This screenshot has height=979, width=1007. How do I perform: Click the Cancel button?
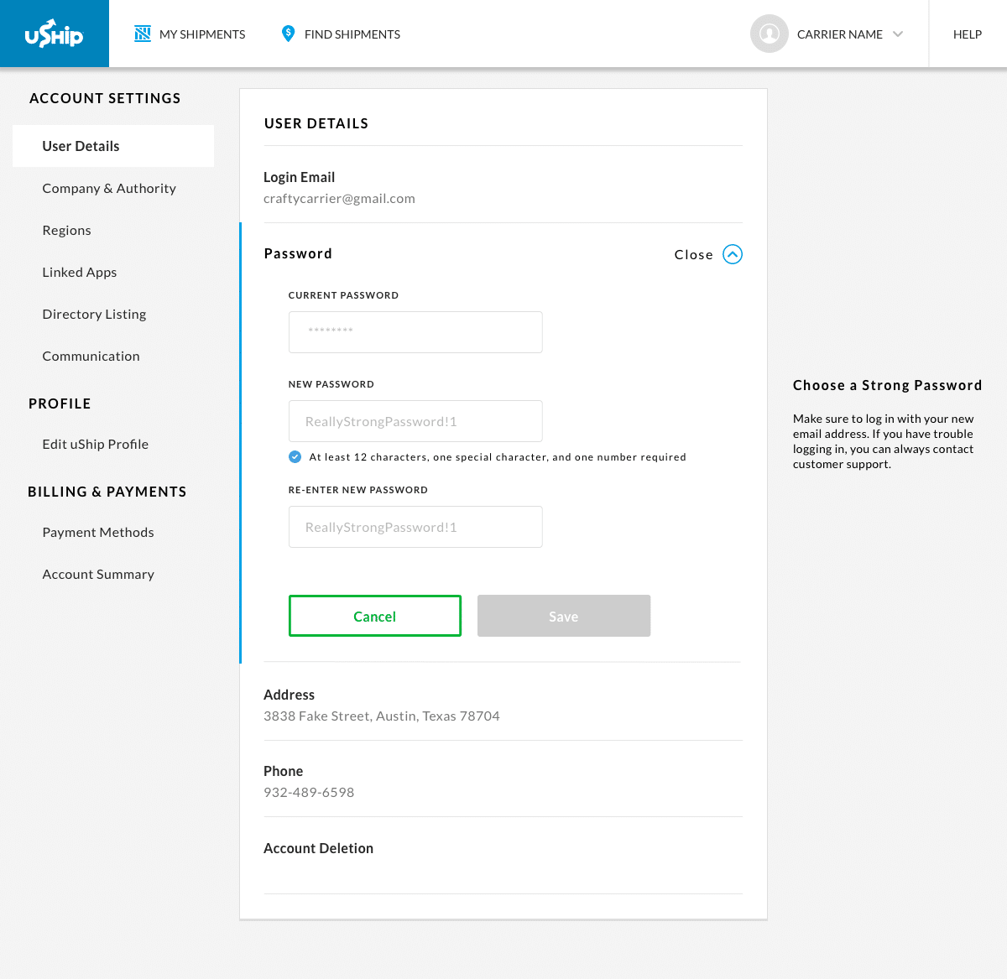[x=375, y=616]
